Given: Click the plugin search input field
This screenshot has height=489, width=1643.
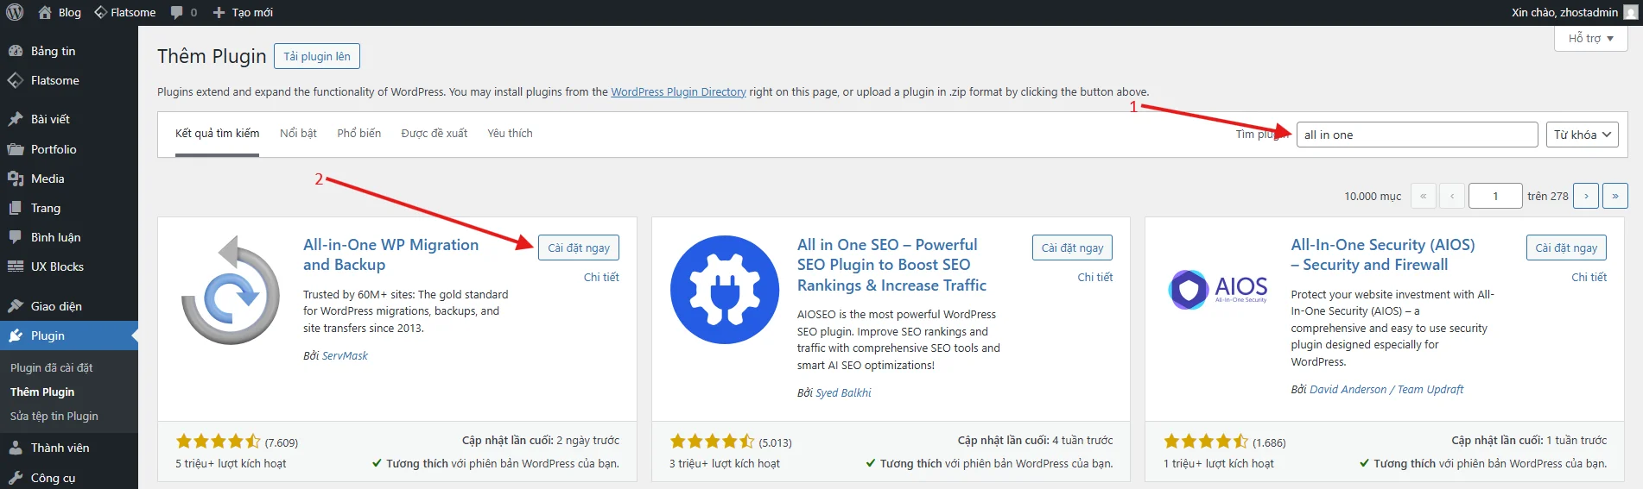Looking at the screenshot, I should pos(1417,135).
